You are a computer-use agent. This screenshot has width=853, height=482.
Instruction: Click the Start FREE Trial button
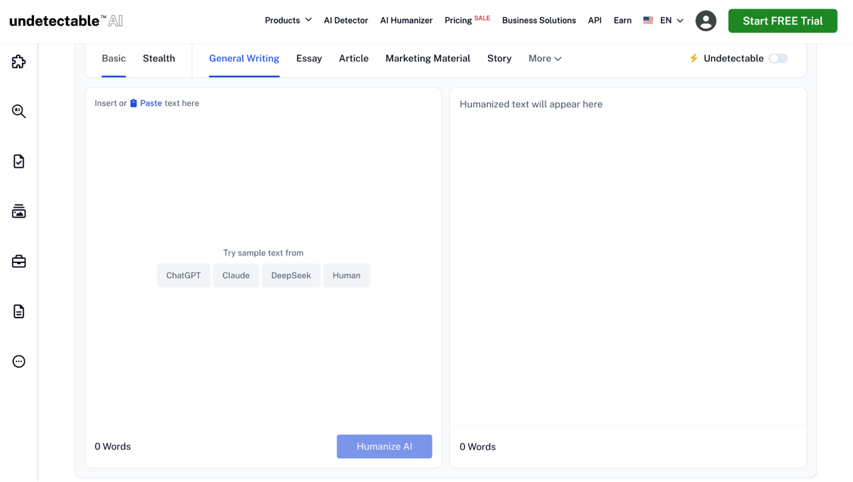[x=783, y=21]
